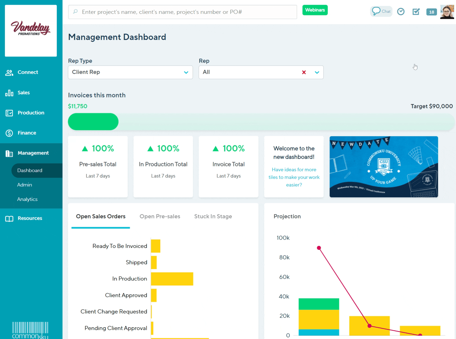
Task: Switch to Open Pre-sales tab
Action: 160,217
